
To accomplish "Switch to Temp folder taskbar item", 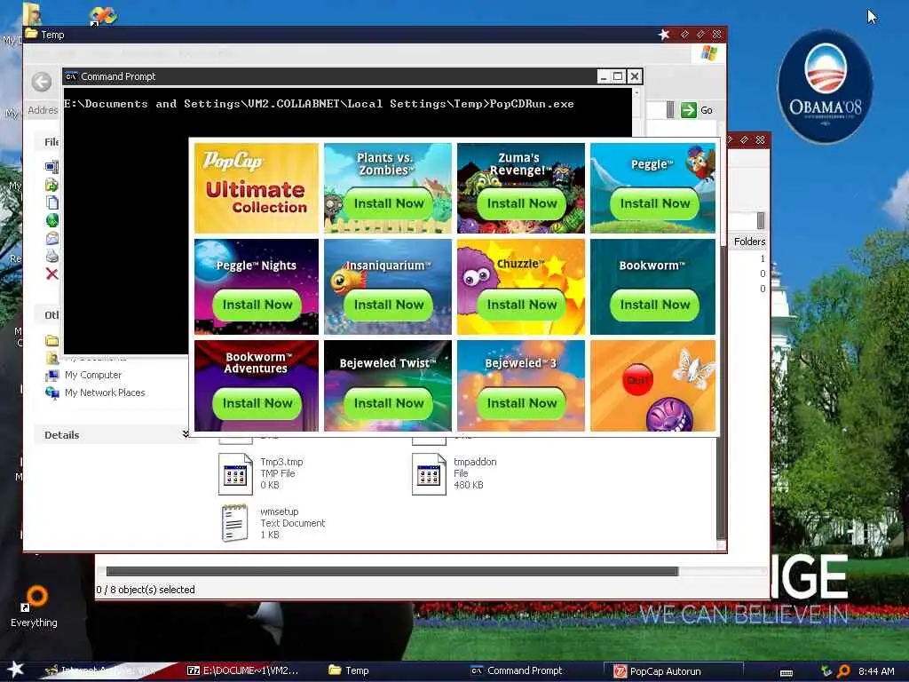I will tap(350, 670).
